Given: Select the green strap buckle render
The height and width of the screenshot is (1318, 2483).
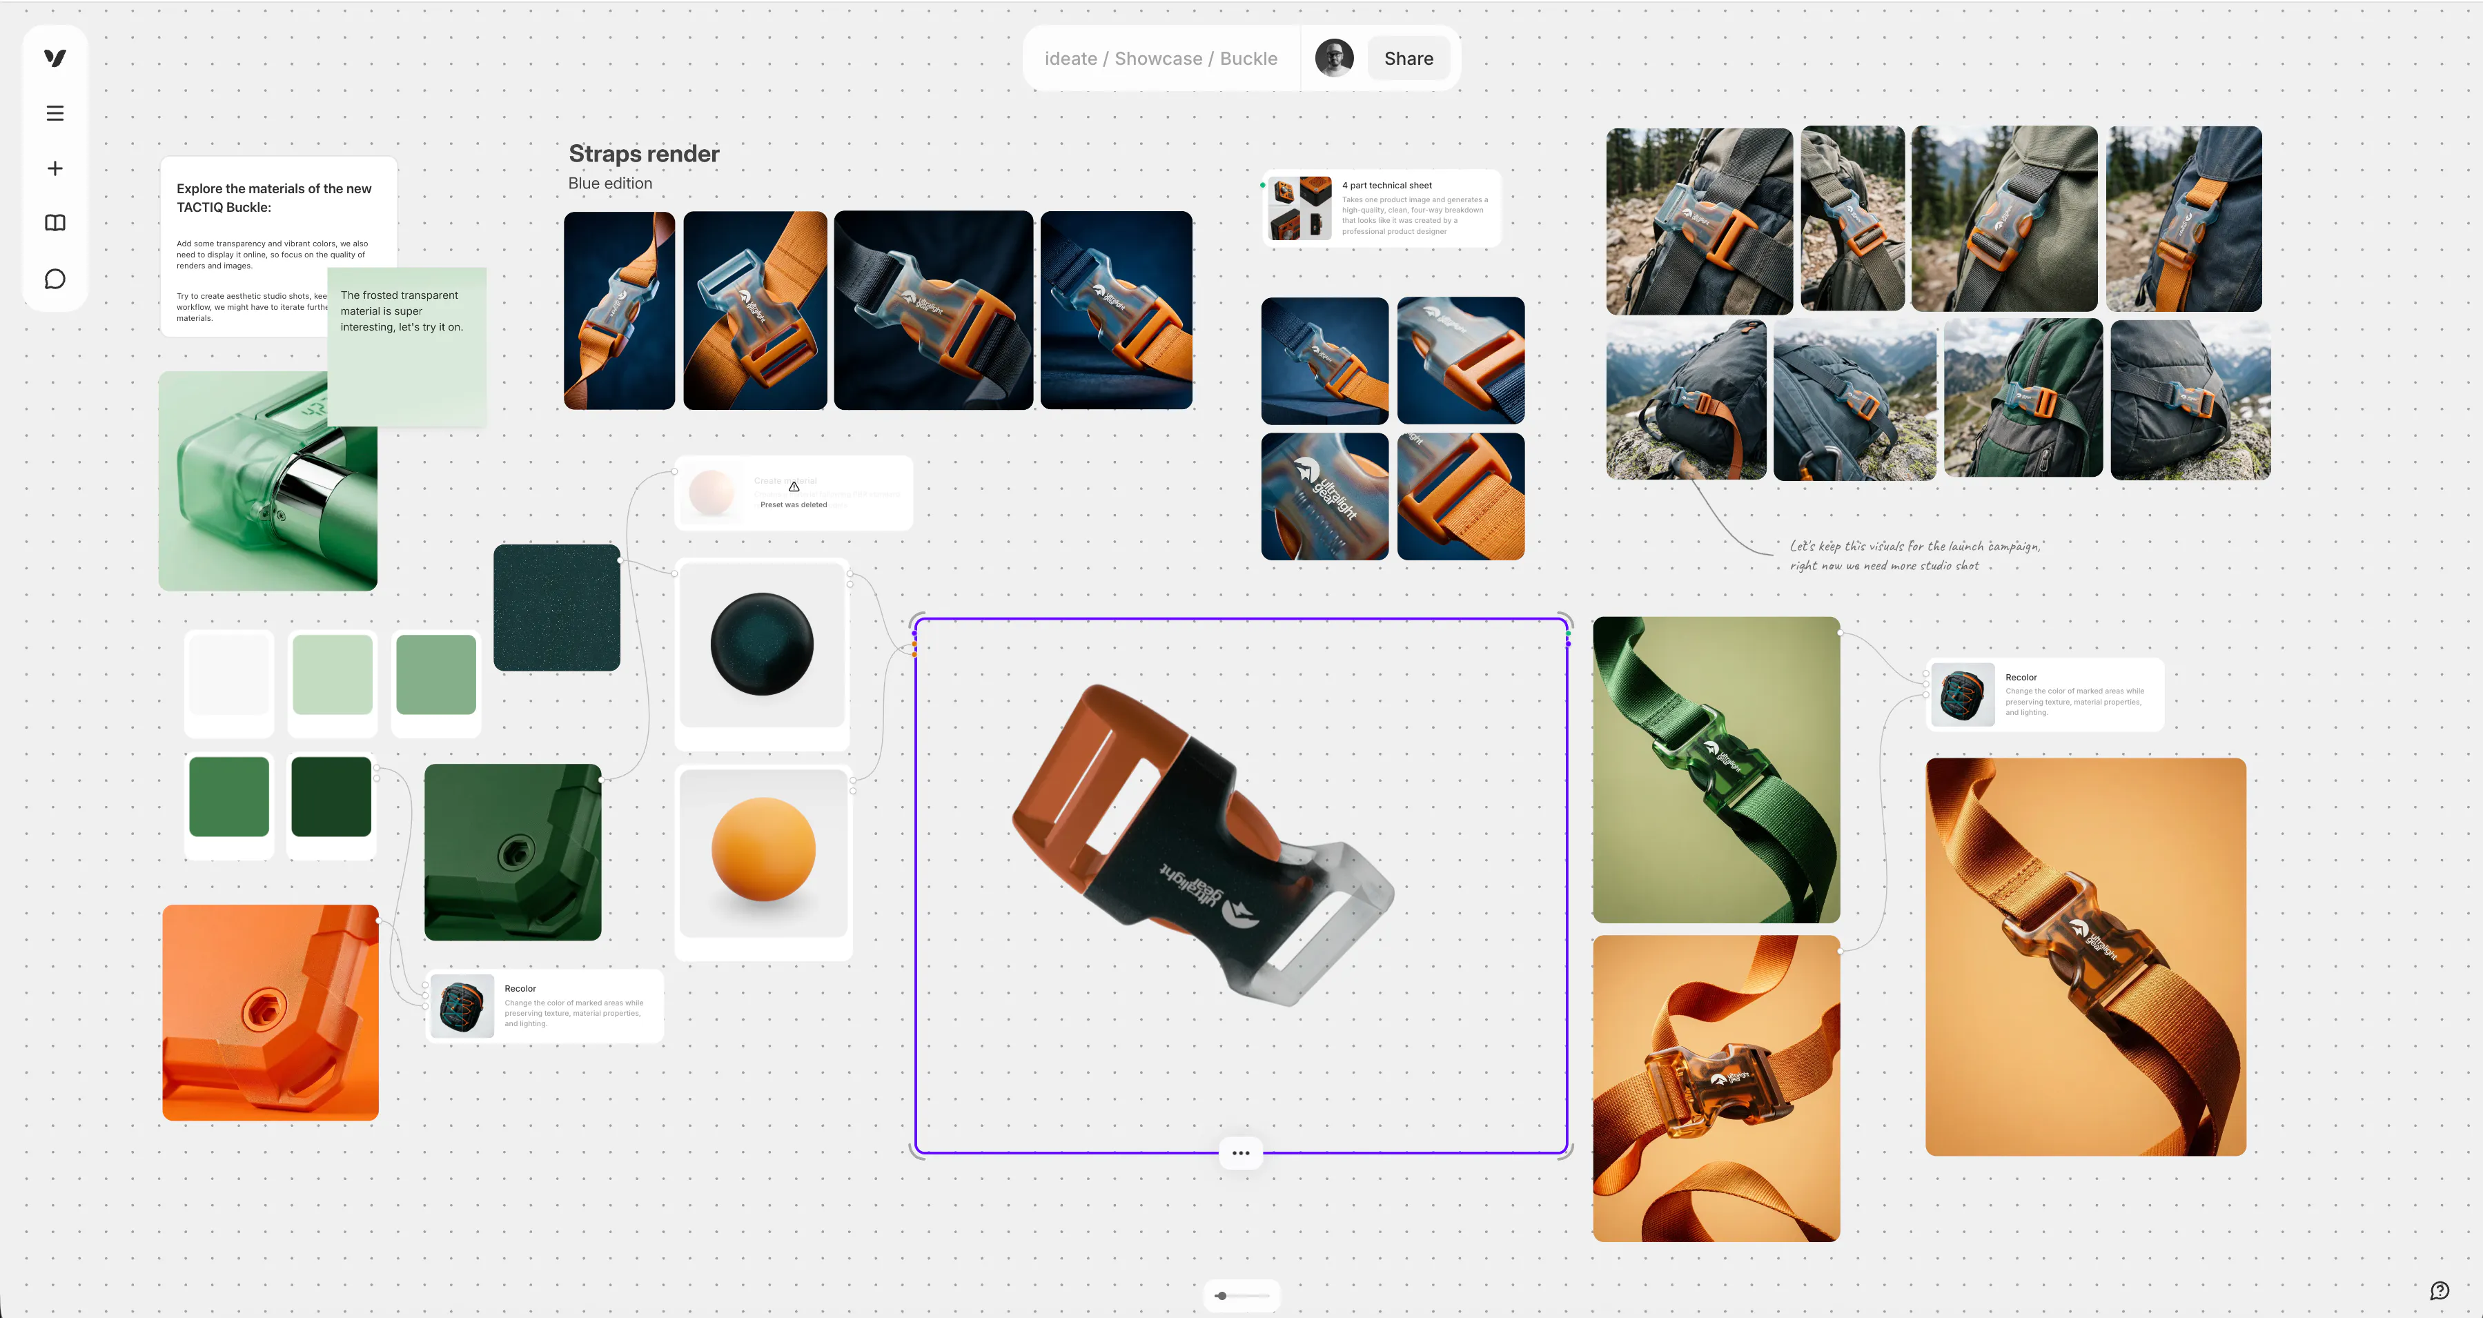Looking at the screenshot, I should pyautogui.click(x=1717, y=769).
